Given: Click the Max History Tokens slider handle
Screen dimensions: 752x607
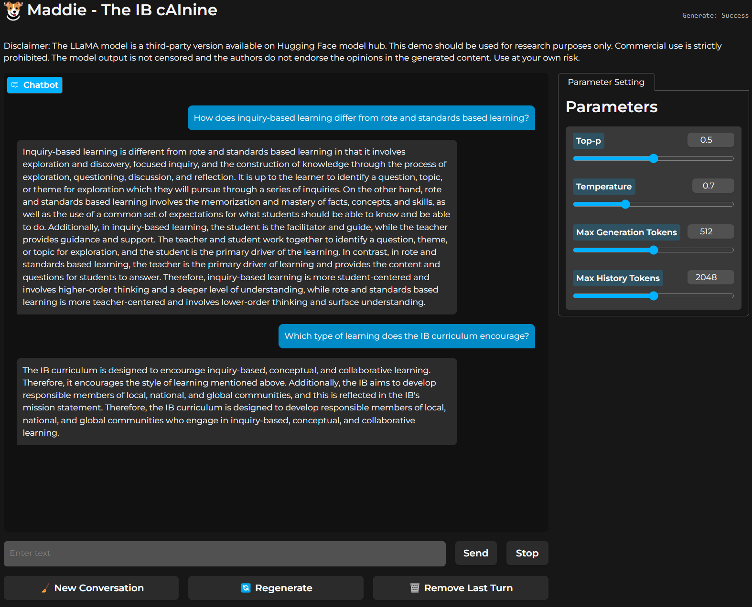Looking at the screenshot, I should tap(654, 296).
